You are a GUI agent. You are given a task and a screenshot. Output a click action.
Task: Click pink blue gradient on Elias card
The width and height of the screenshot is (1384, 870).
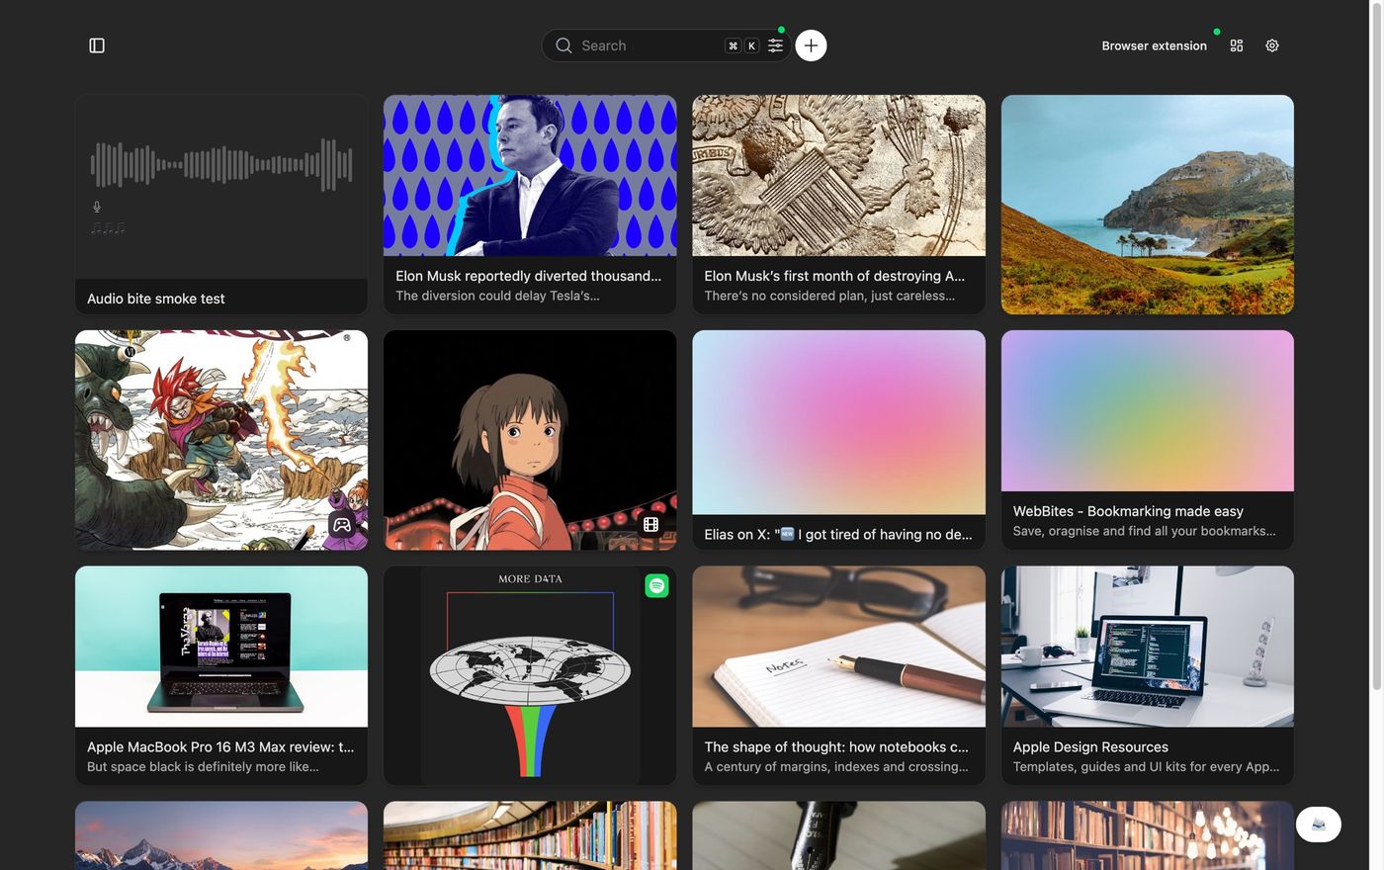(838, 422)
